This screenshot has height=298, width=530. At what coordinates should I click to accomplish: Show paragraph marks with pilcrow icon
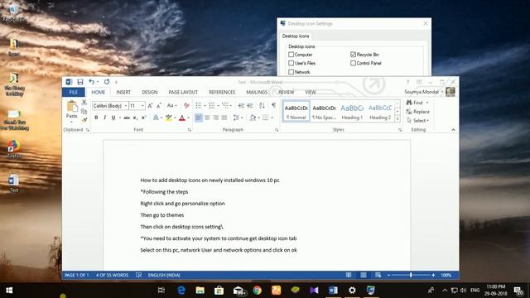point(274,106)
